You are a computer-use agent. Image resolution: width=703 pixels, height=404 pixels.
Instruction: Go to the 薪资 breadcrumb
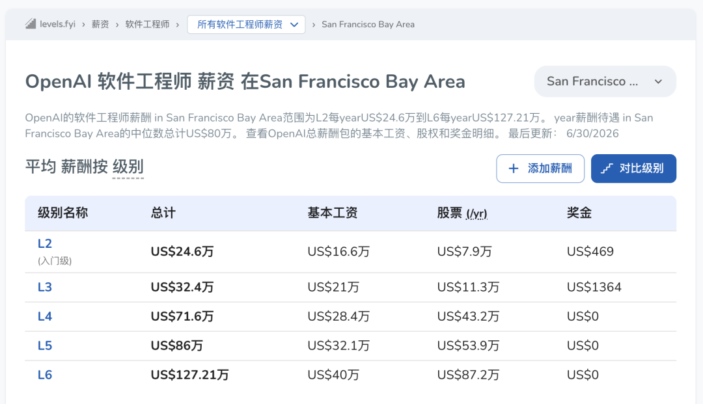[x=100, y=24]
